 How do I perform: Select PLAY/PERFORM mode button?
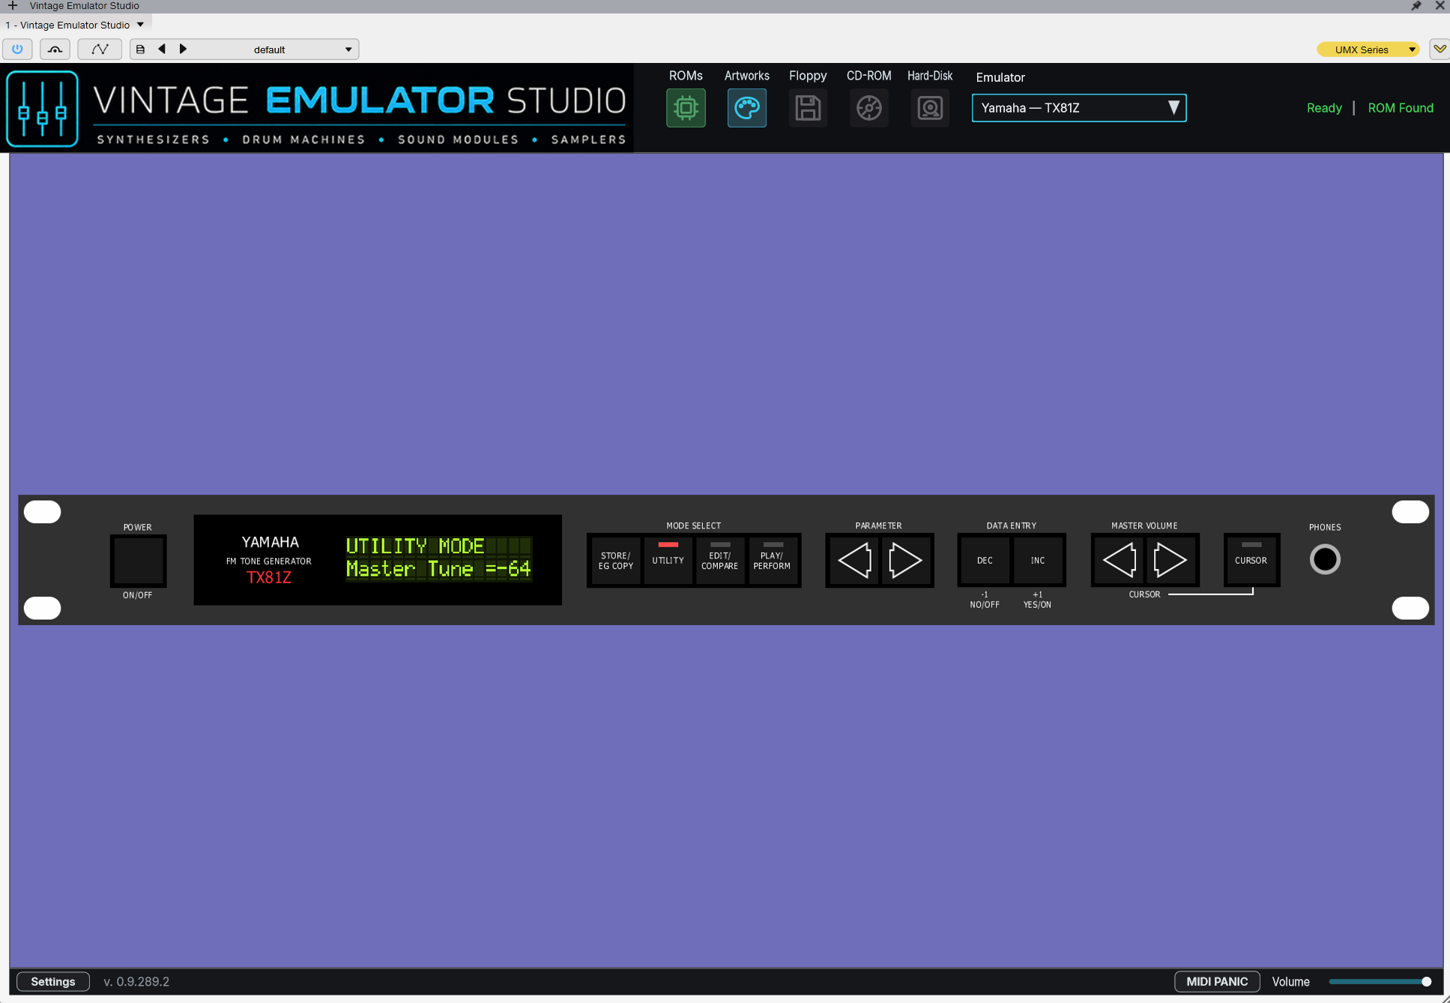point(772,560)
